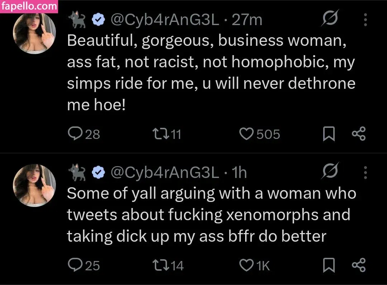
Task: Open the @Cyb4rAnG3L handle on 27m tweet
Action: pos(164,20)
